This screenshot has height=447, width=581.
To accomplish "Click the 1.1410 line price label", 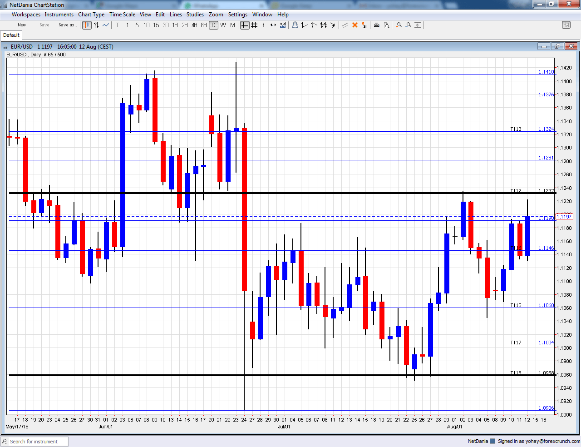I will [x=546, y=72].
